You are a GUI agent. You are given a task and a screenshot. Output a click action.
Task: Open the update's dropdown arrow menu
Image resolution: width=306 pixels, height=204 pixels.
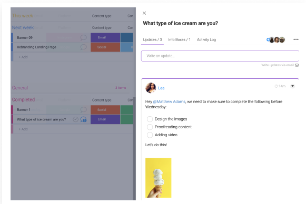click(x=292, y=86)
